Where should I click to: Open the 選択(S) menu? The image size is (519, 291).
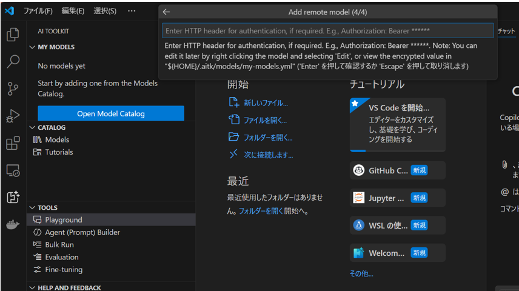pyautogui.click(x=105, y=11)
